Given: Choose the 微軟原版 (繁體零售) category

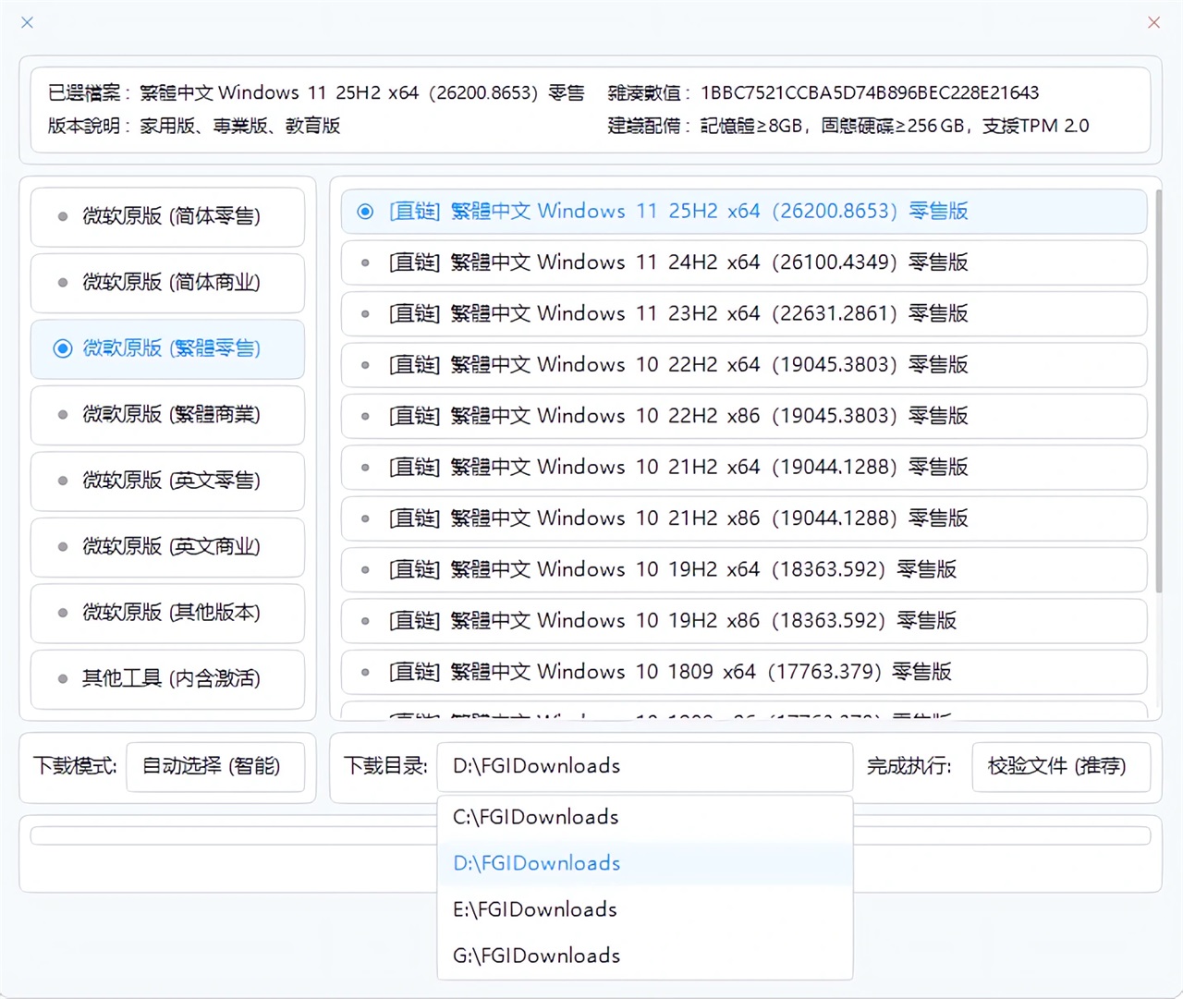Looking at the screenshot, I should tap(167, 349).
